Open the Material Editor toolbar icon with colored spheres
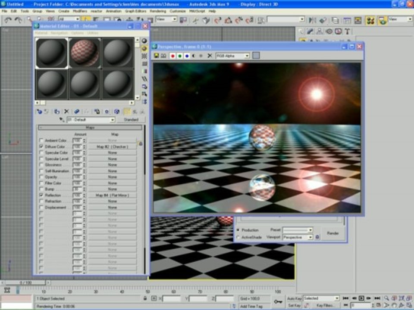This screenshot has width=414, height=310. coord(370,21)
